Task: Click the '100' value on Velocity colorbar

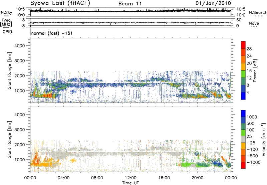Action: point(251,130)
